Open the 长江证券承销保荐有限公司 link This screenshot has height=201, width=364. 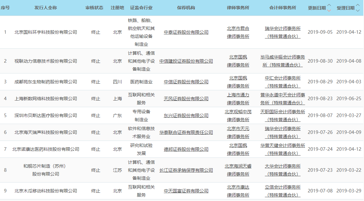(186, 170)
